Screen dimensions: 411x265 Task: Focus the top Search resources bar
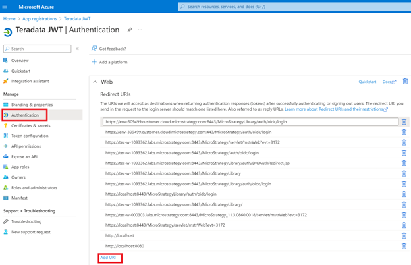pos(294,7)
